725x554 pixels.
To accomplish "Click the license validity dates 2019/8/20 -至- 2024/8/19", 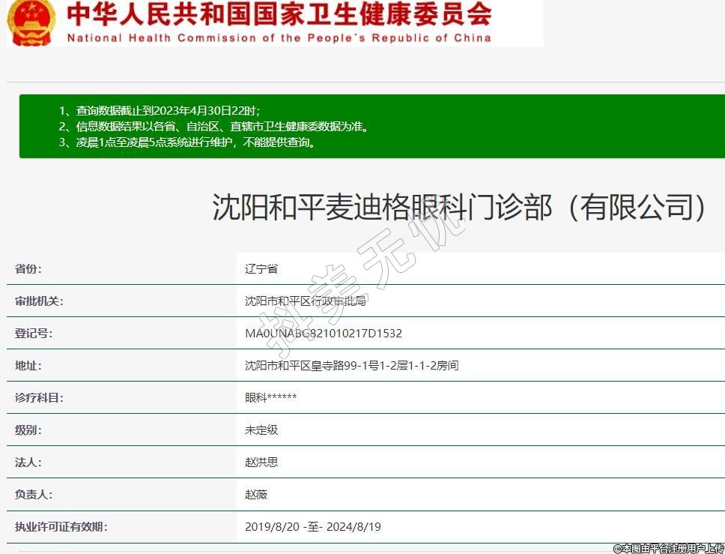I will [x=313, y=527].
